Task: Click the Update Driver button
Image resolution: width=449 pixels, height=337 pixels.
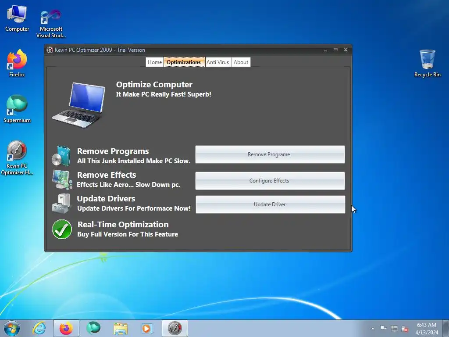Action: (x=270, y=204)
